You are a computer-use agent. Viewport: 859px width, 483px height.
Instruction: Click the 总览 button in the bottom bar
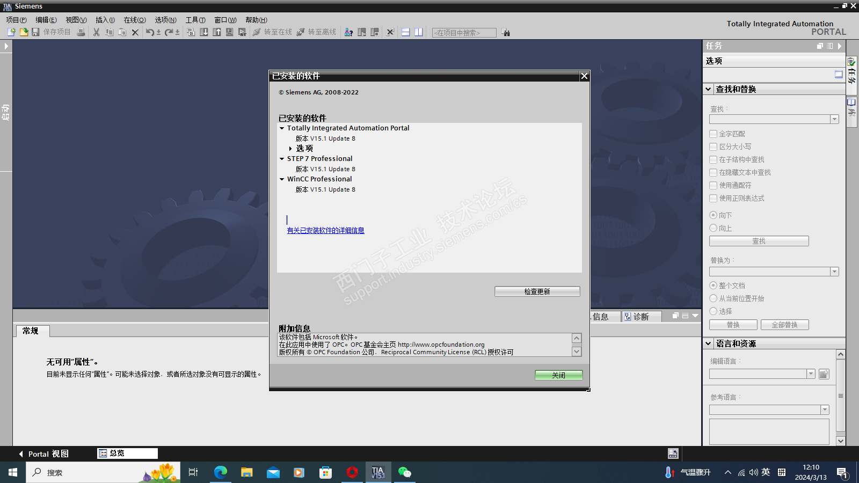(x=128, y=453)
